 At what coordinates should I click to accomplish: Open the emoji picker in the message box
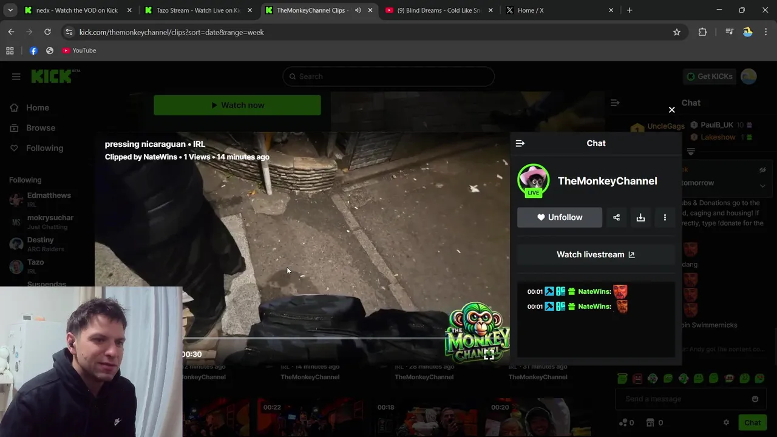point(755,399)
